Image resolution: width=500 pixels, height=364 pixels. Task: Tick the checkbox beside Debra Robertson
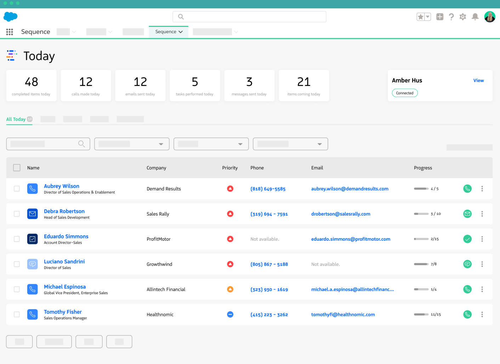[17, 214]
